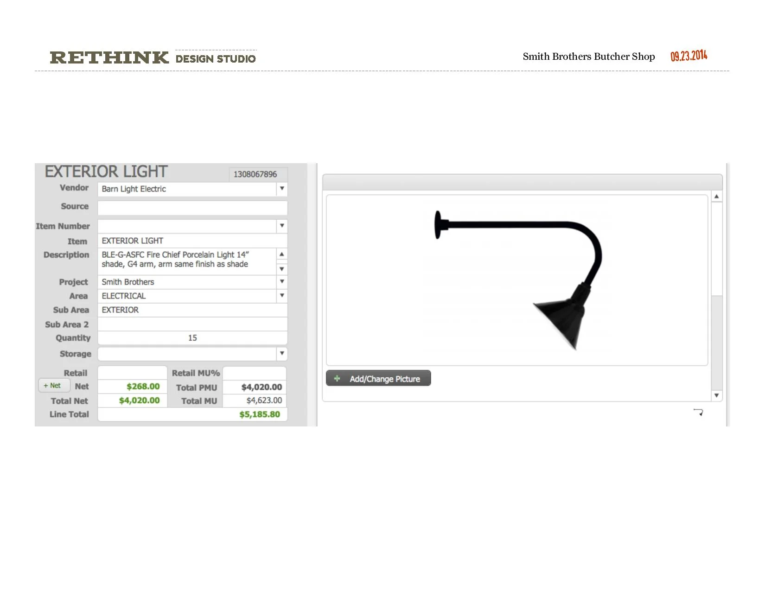765x591 pixels.
Task: Click the Smith Brothers Butcher Shop title
Action: coord(589,57)
